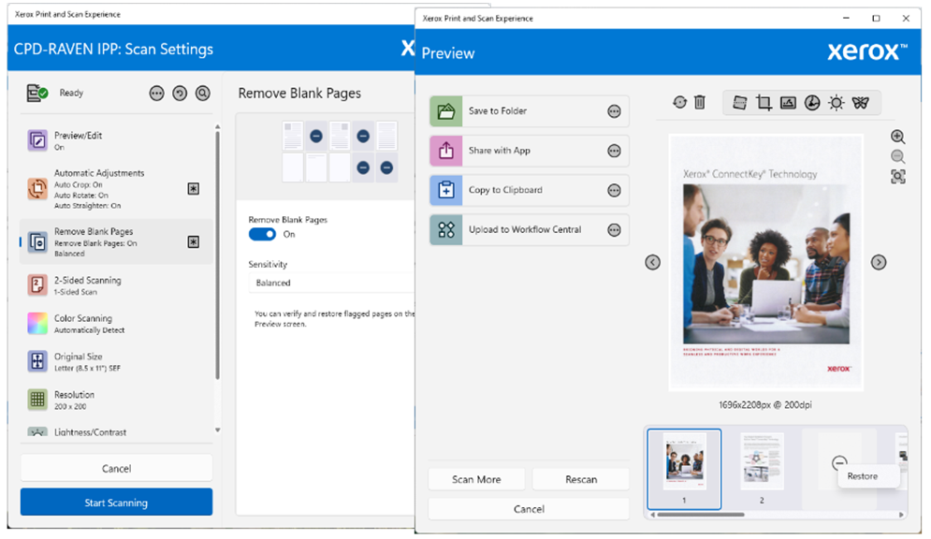The height and width of the screenshot is (539, 931).
Task: Click the zoom out magnifier icon
Action: tap(897, 156)
